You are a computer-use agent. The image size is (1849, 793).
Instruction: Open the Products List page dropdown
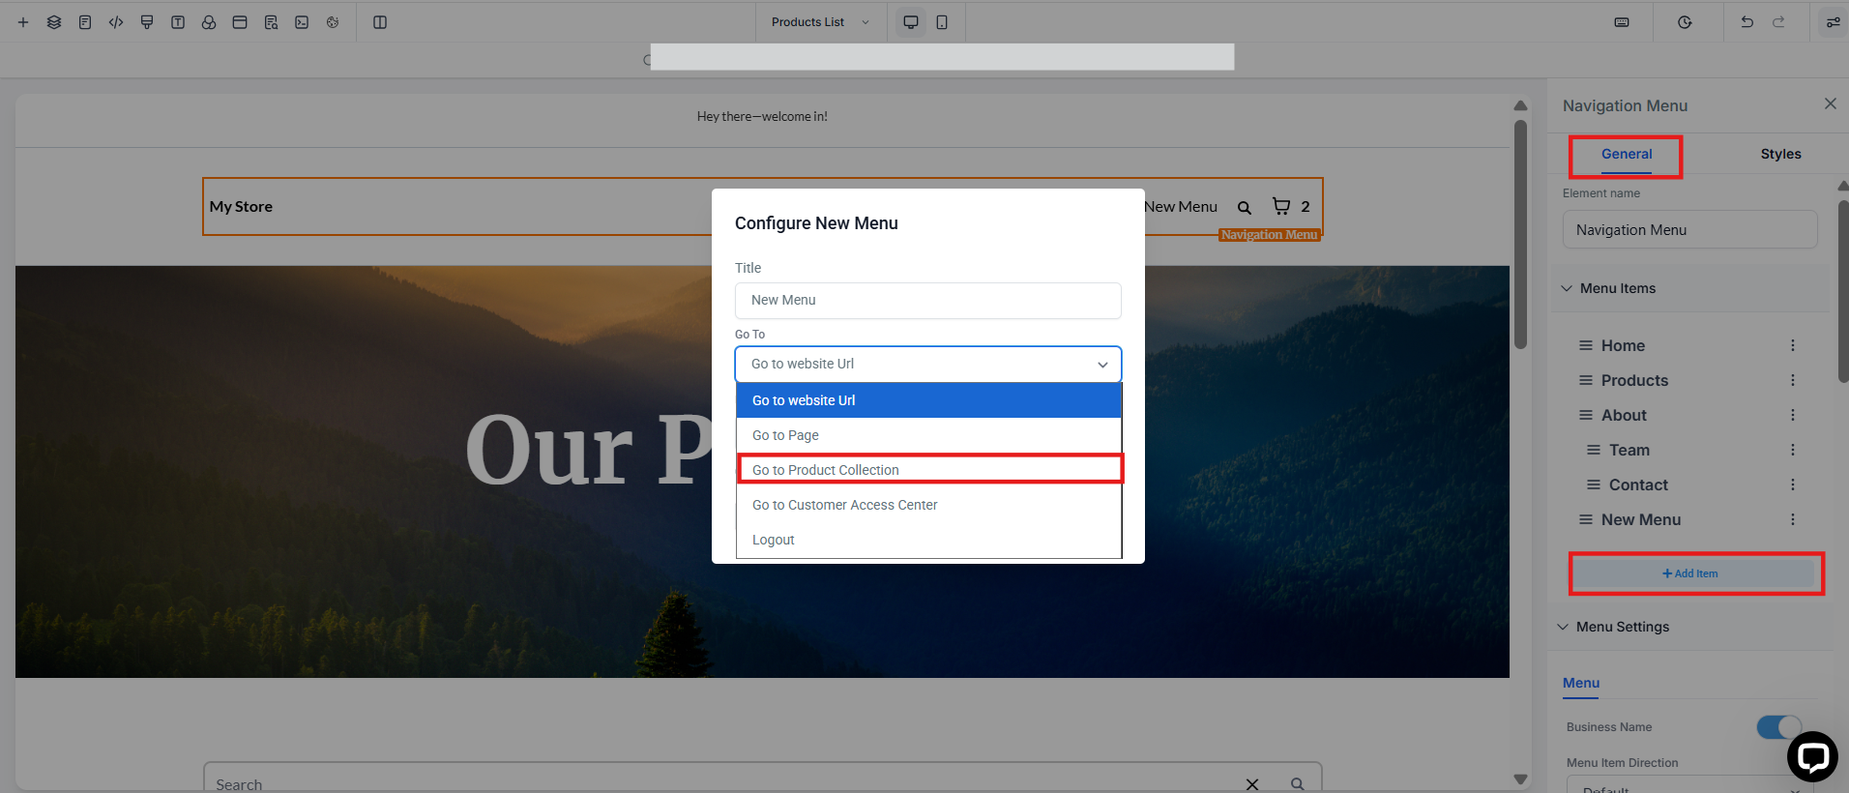820,22
